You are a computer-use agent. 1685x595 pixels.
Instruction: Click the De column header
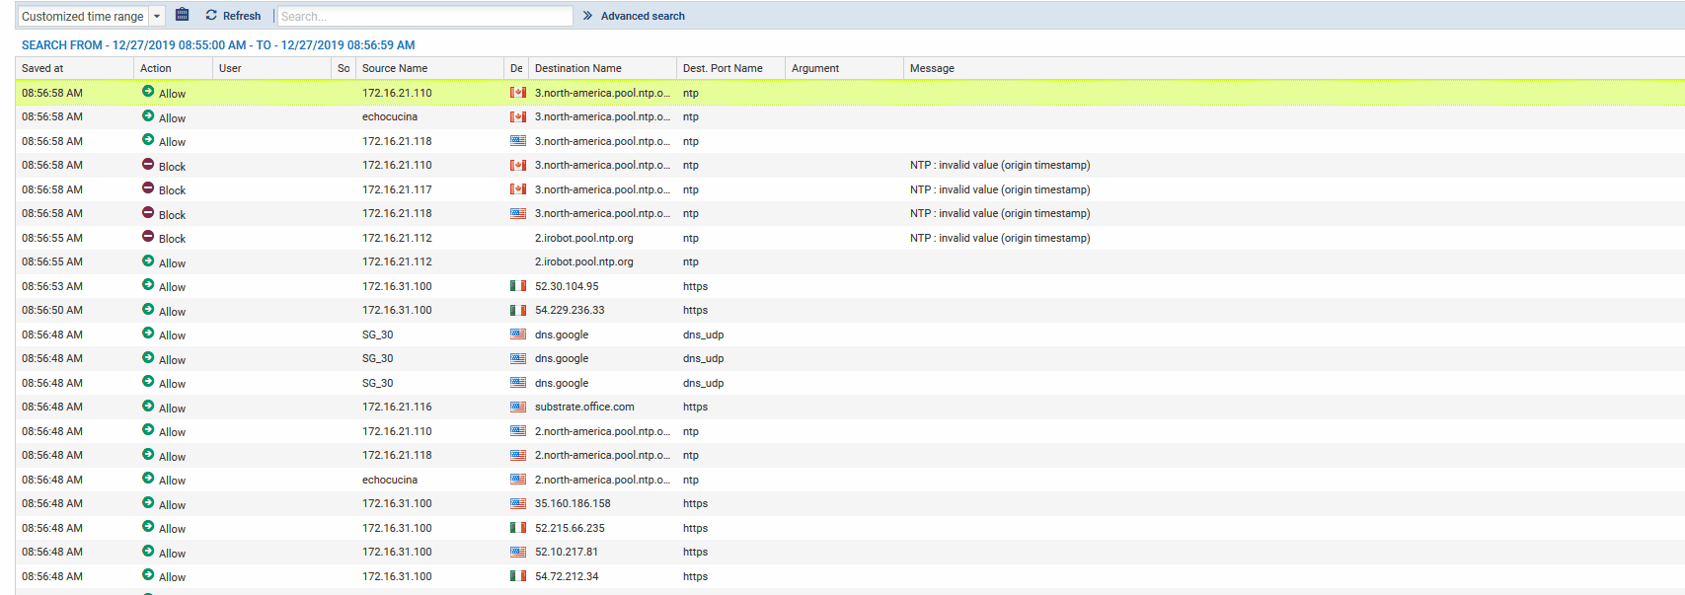point(516,68)
